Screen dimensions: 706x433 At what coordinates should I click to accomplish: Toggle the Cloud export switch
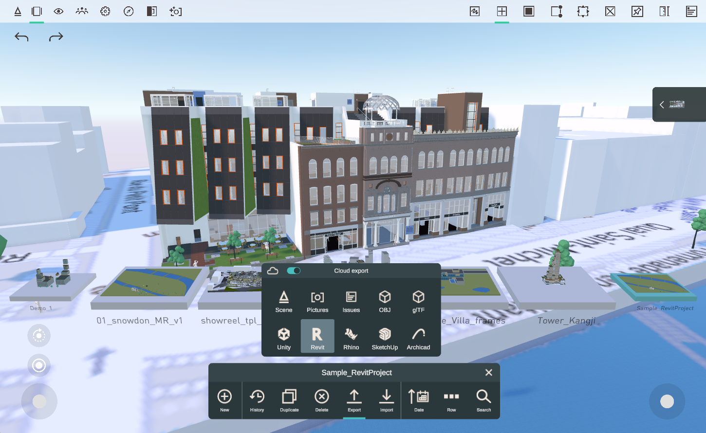(294, 271)
